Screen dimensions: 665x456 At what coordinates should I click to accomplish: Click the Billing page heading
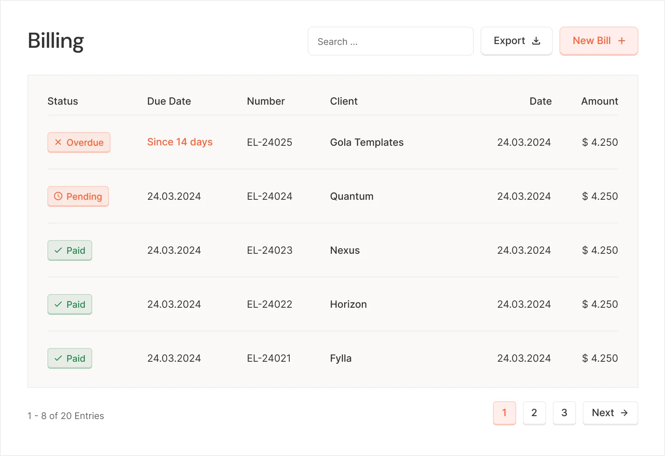(56, 42)
